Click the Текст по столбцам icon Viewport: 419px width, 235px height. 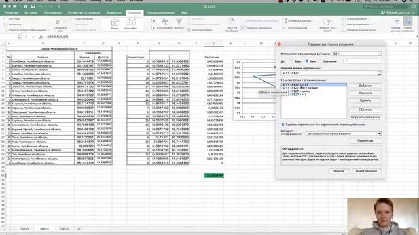point(231,22)
